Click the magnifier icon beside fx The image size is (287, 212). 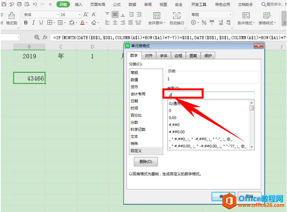[37, 38]
